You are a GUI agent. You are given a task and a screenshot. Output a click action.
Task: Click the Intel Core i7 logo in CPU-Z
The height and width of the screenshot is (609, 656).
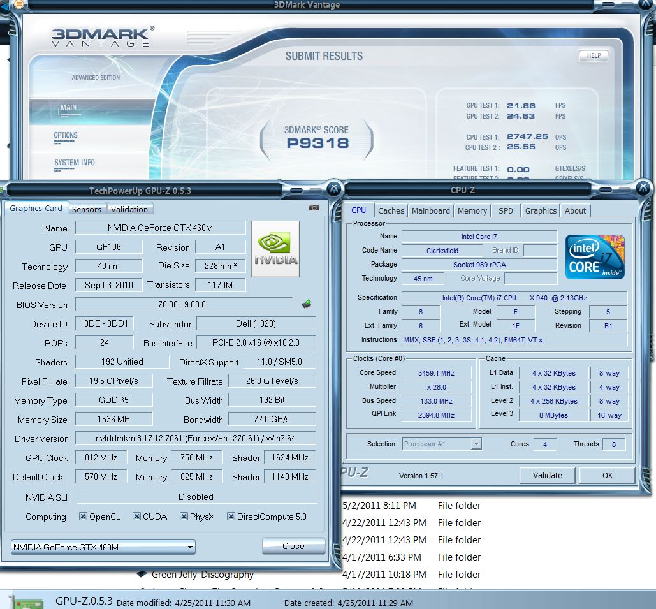[595, 257]
